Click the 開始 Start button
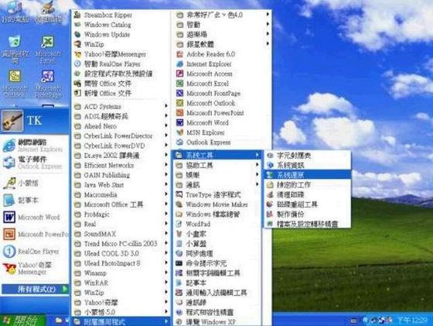 [x=22, y=321]
